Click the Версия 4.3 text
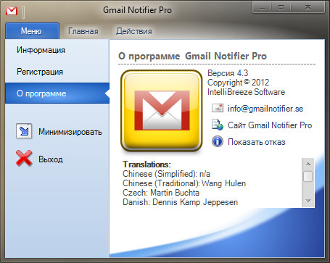 tap(228, 73)
